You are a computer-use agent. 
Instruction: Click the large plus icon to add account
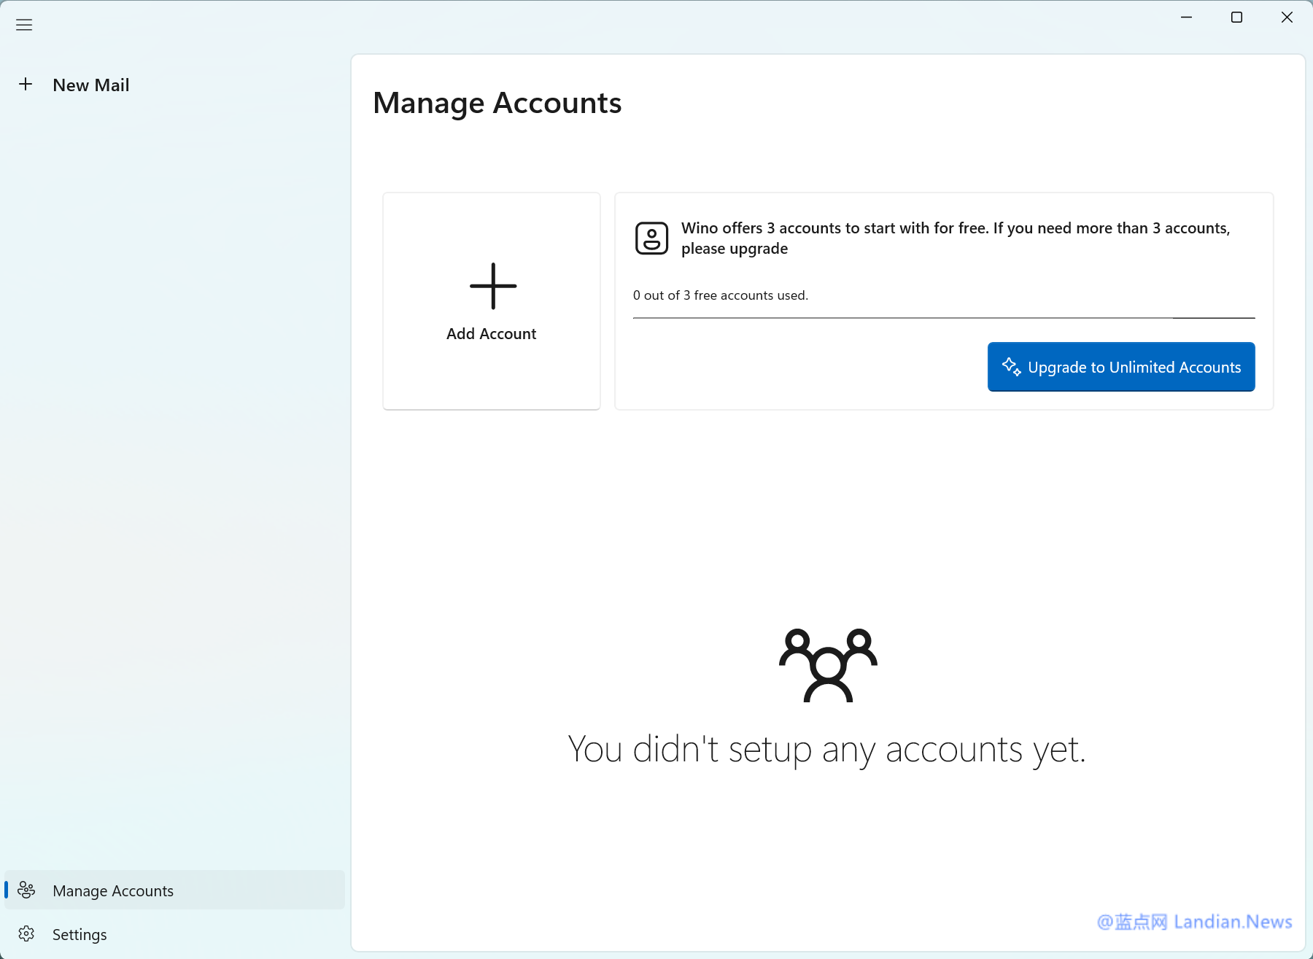point(492,286)
